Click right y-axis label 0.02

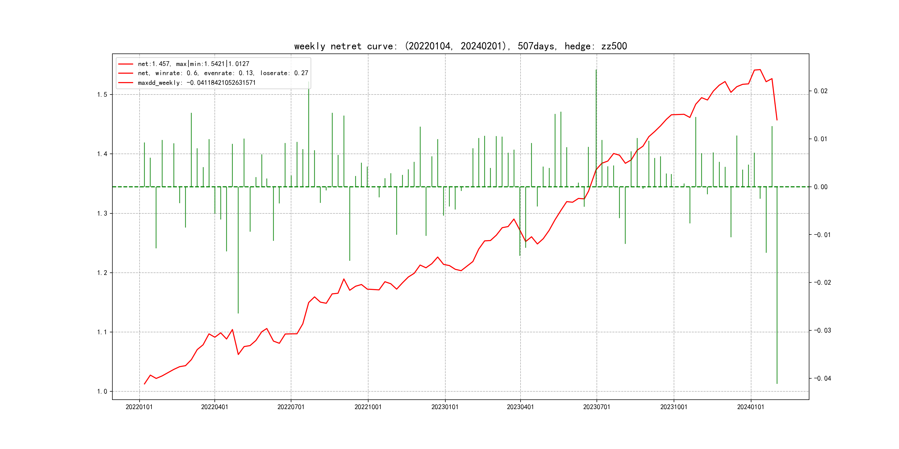[x=820, y=91]
